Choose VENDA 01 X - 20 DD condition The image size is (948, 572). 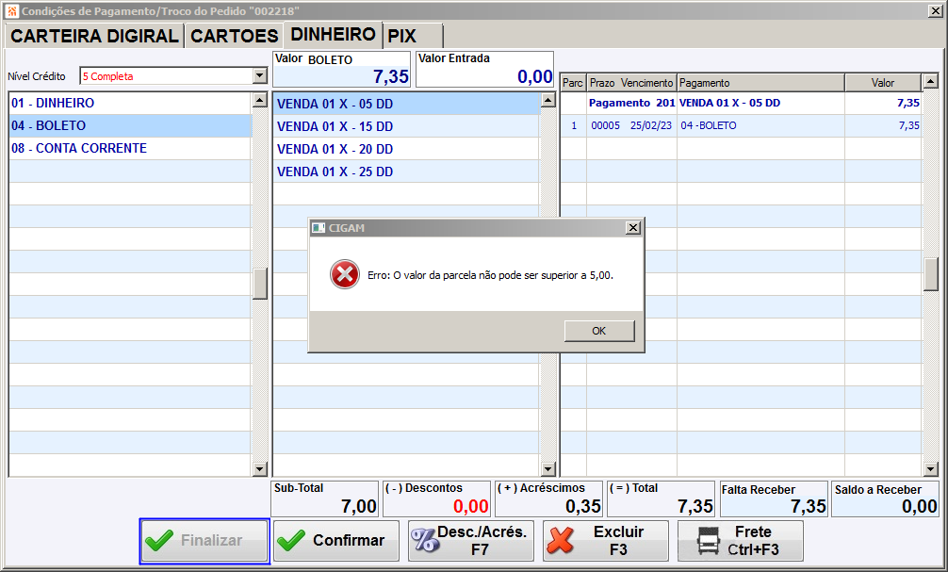point(406,149)
